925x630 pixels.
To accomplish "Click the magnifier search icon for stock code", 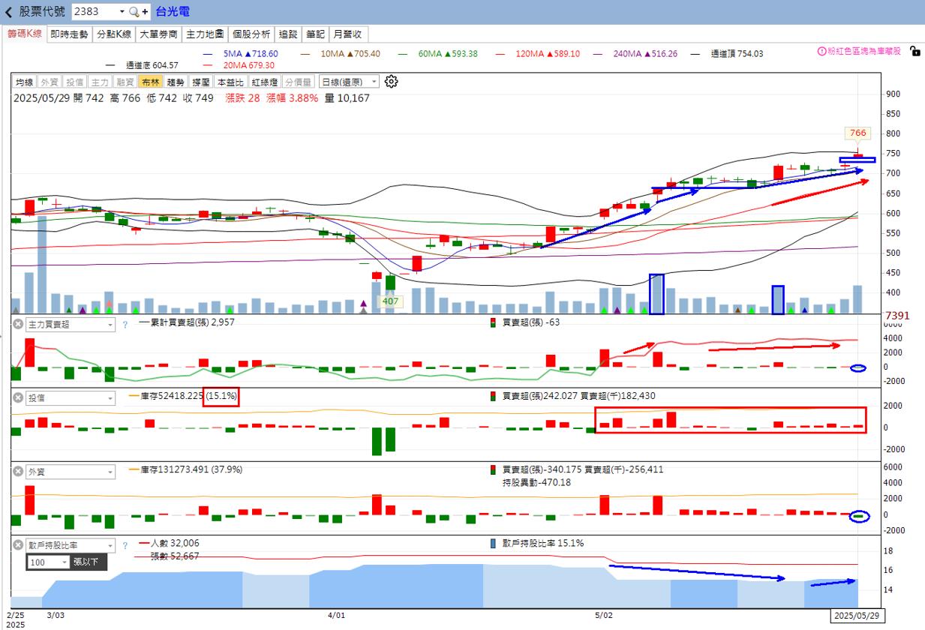I will tap(134, 12).
